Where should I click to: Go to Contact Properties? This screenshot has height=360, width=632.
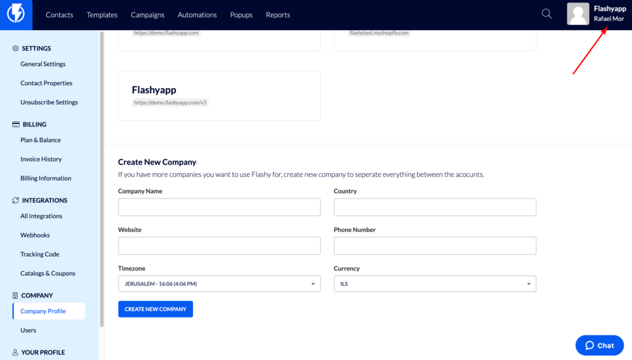pos(46,83)
